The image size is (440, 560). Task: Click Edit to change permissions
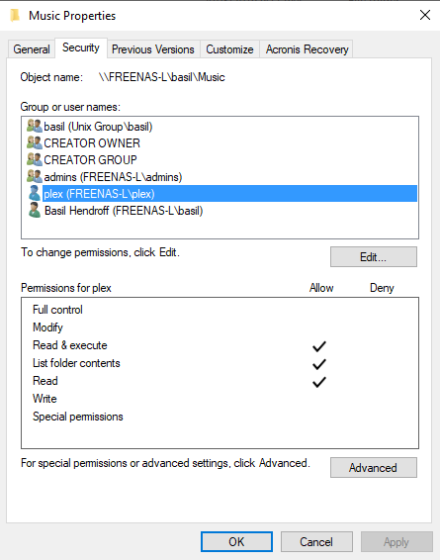[374, 257]
